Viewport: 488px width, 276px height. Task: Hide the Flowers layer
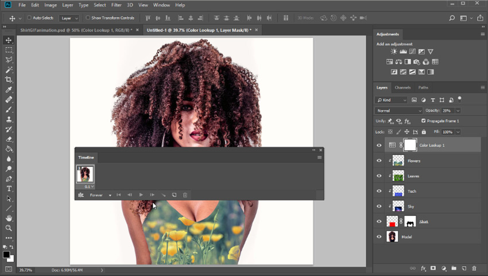[x=379, y=161]
